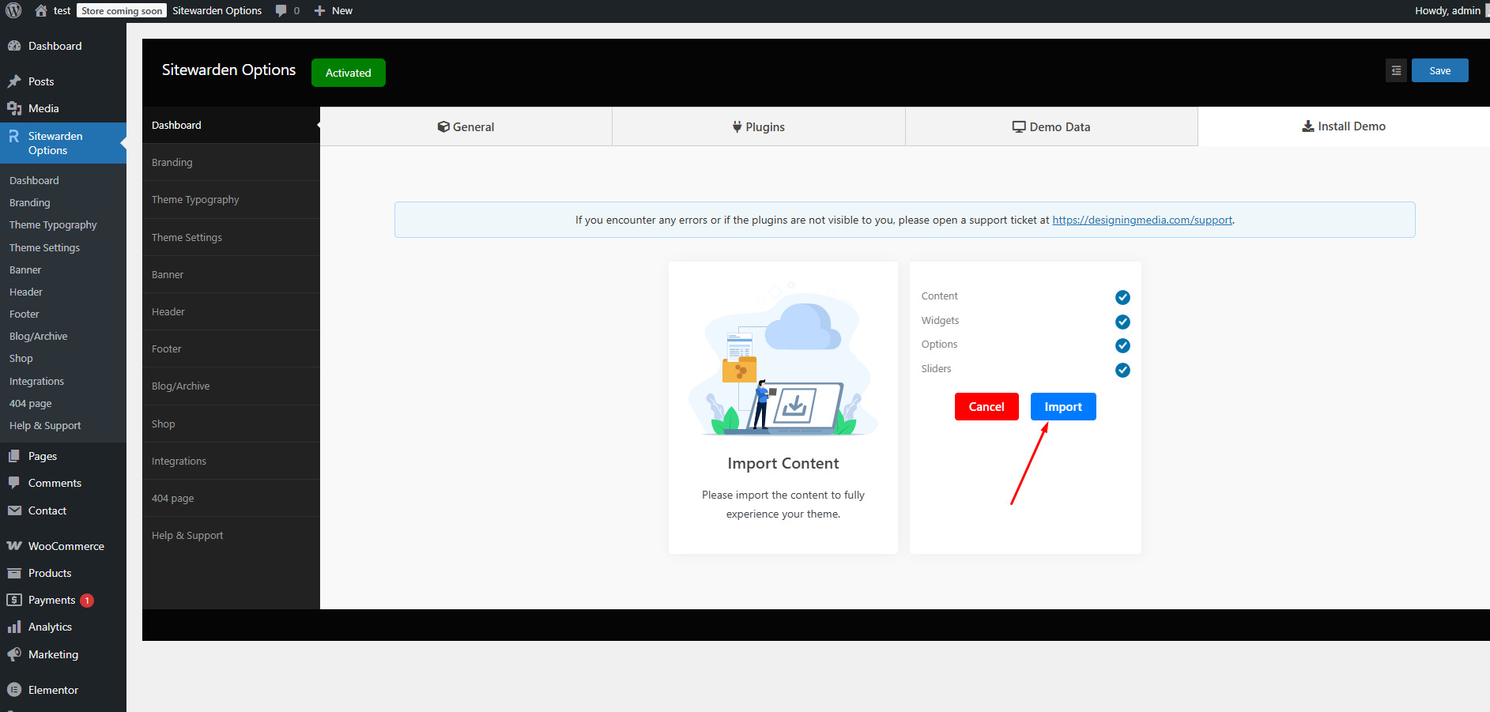Image resolution: width=1490 pixels, height=712 pixels.
Task: Click the Payments dollar icon
Action: 14,600
